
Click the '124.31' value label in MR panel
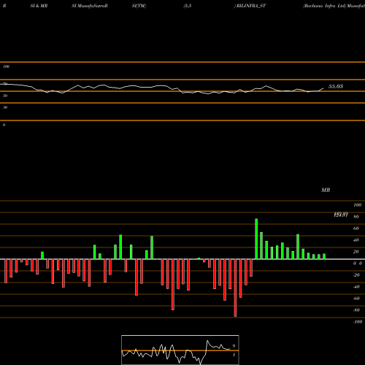click(341, 215)
